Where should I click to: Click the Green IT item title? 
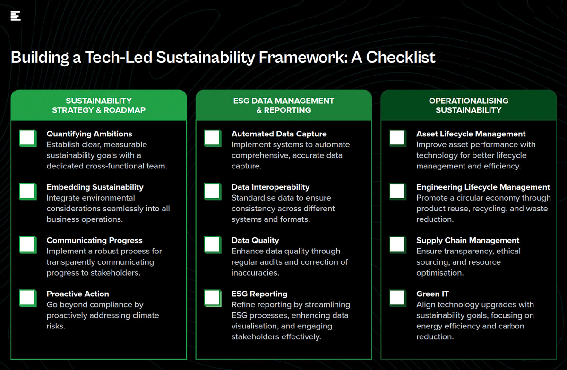[x=432, y=294]
